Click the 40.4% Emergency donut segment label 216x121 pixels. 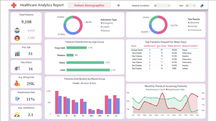pos(88,22)
